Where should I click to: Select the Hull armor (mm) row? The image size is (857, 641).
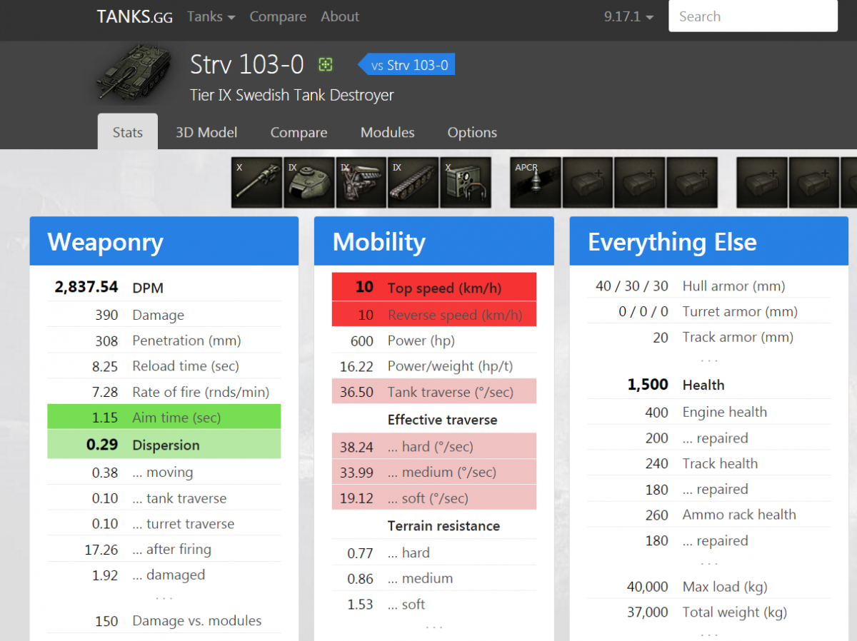click(709, 286)
